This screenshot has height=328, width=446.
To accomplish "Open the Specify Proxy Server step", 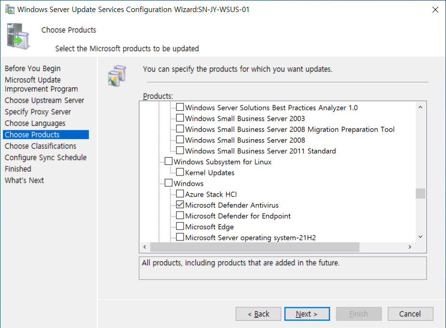I will coord(38,112).
